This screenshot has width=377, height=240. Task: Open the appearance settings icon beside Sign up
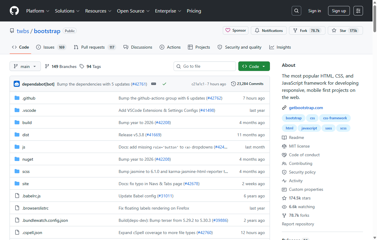pyautogui.click(x=358, y=11)
